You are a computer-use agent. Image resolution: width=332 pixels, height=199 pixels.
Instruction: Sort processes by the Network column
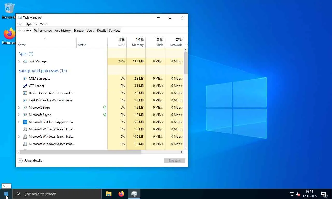pos(174,42)
